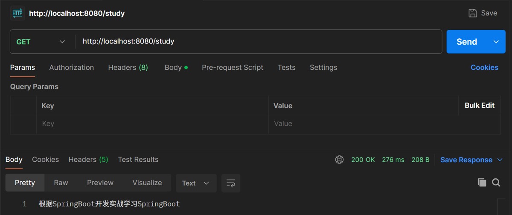Select the Raw response view
The image size is (512, 215).
point(61,183)
